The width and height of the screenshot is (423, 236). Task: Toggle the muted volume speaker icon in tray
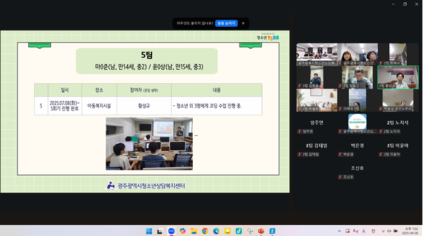click(389, 231)
